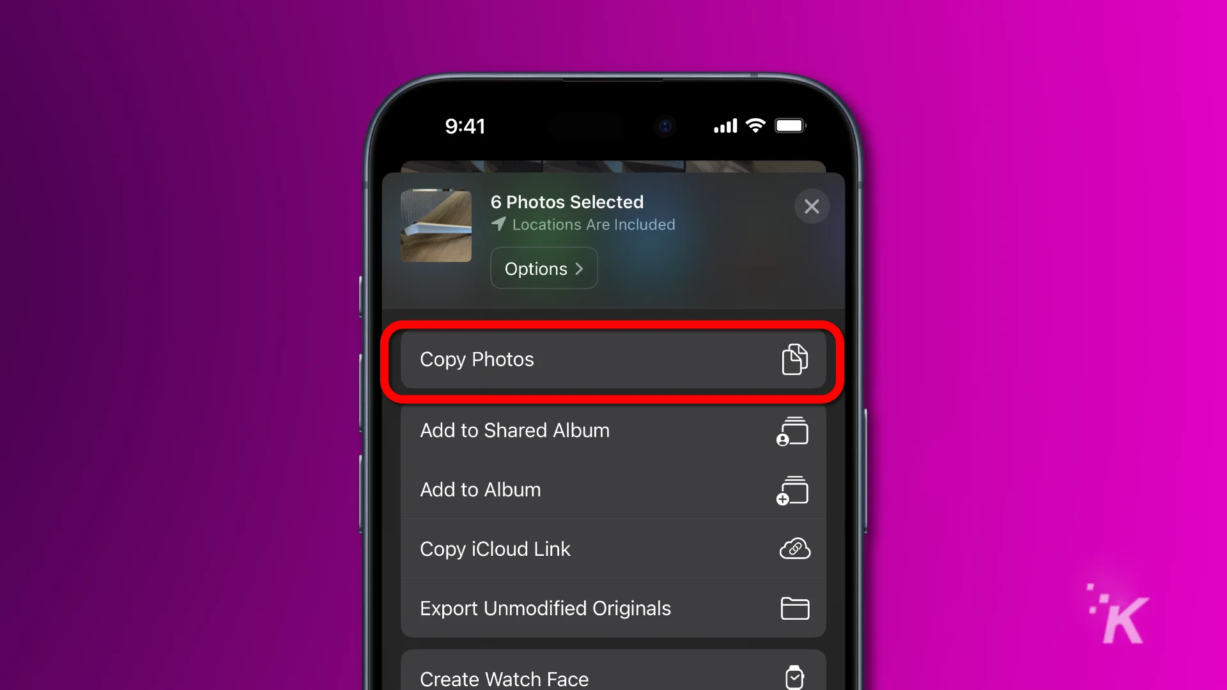This screenshot has width=1227, height=690.
Task: Click the Export Unmodified Originals folder icon
Action: coord(795,609)
